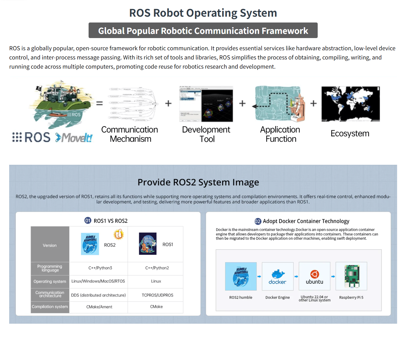Click the "Programming language" row header
This screenshot has width=401, height=347.
50,268
